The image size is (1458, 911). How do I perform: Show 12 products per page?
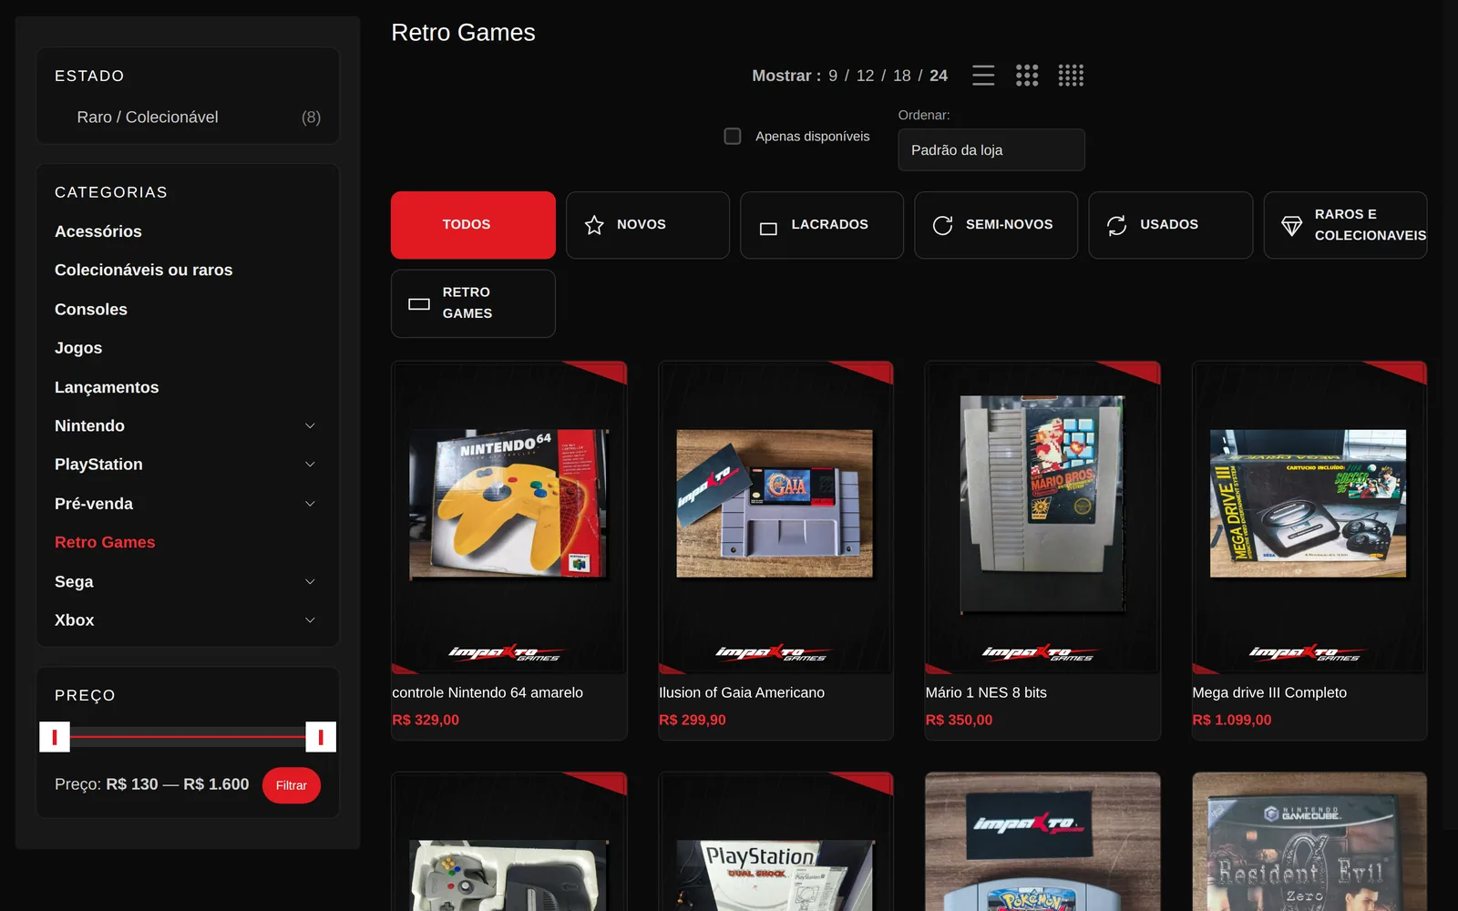pos(866,76)
